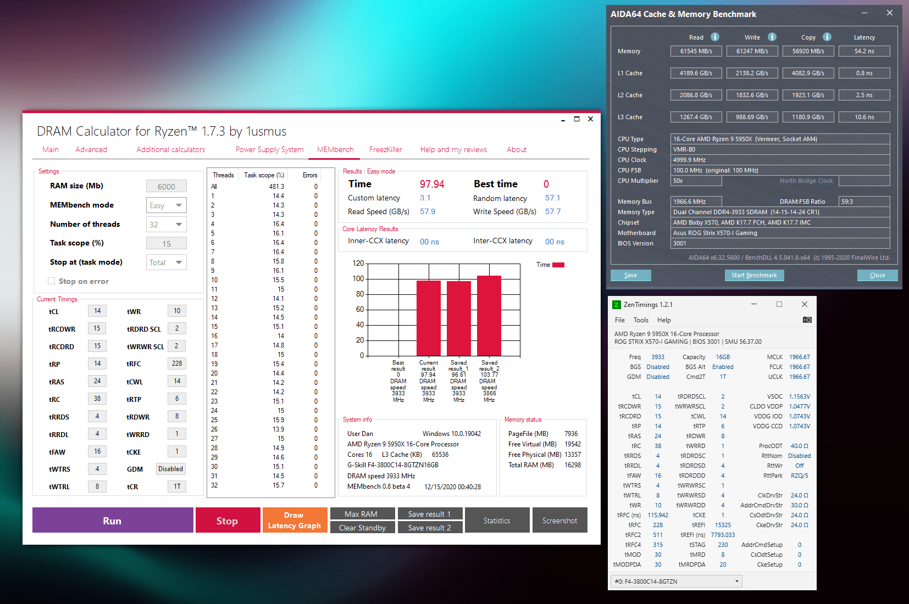Image resolution: width=909 pixels, height=604 pixels.
Task: Click the Copy info icon in AIDA64
Action: 827,37
